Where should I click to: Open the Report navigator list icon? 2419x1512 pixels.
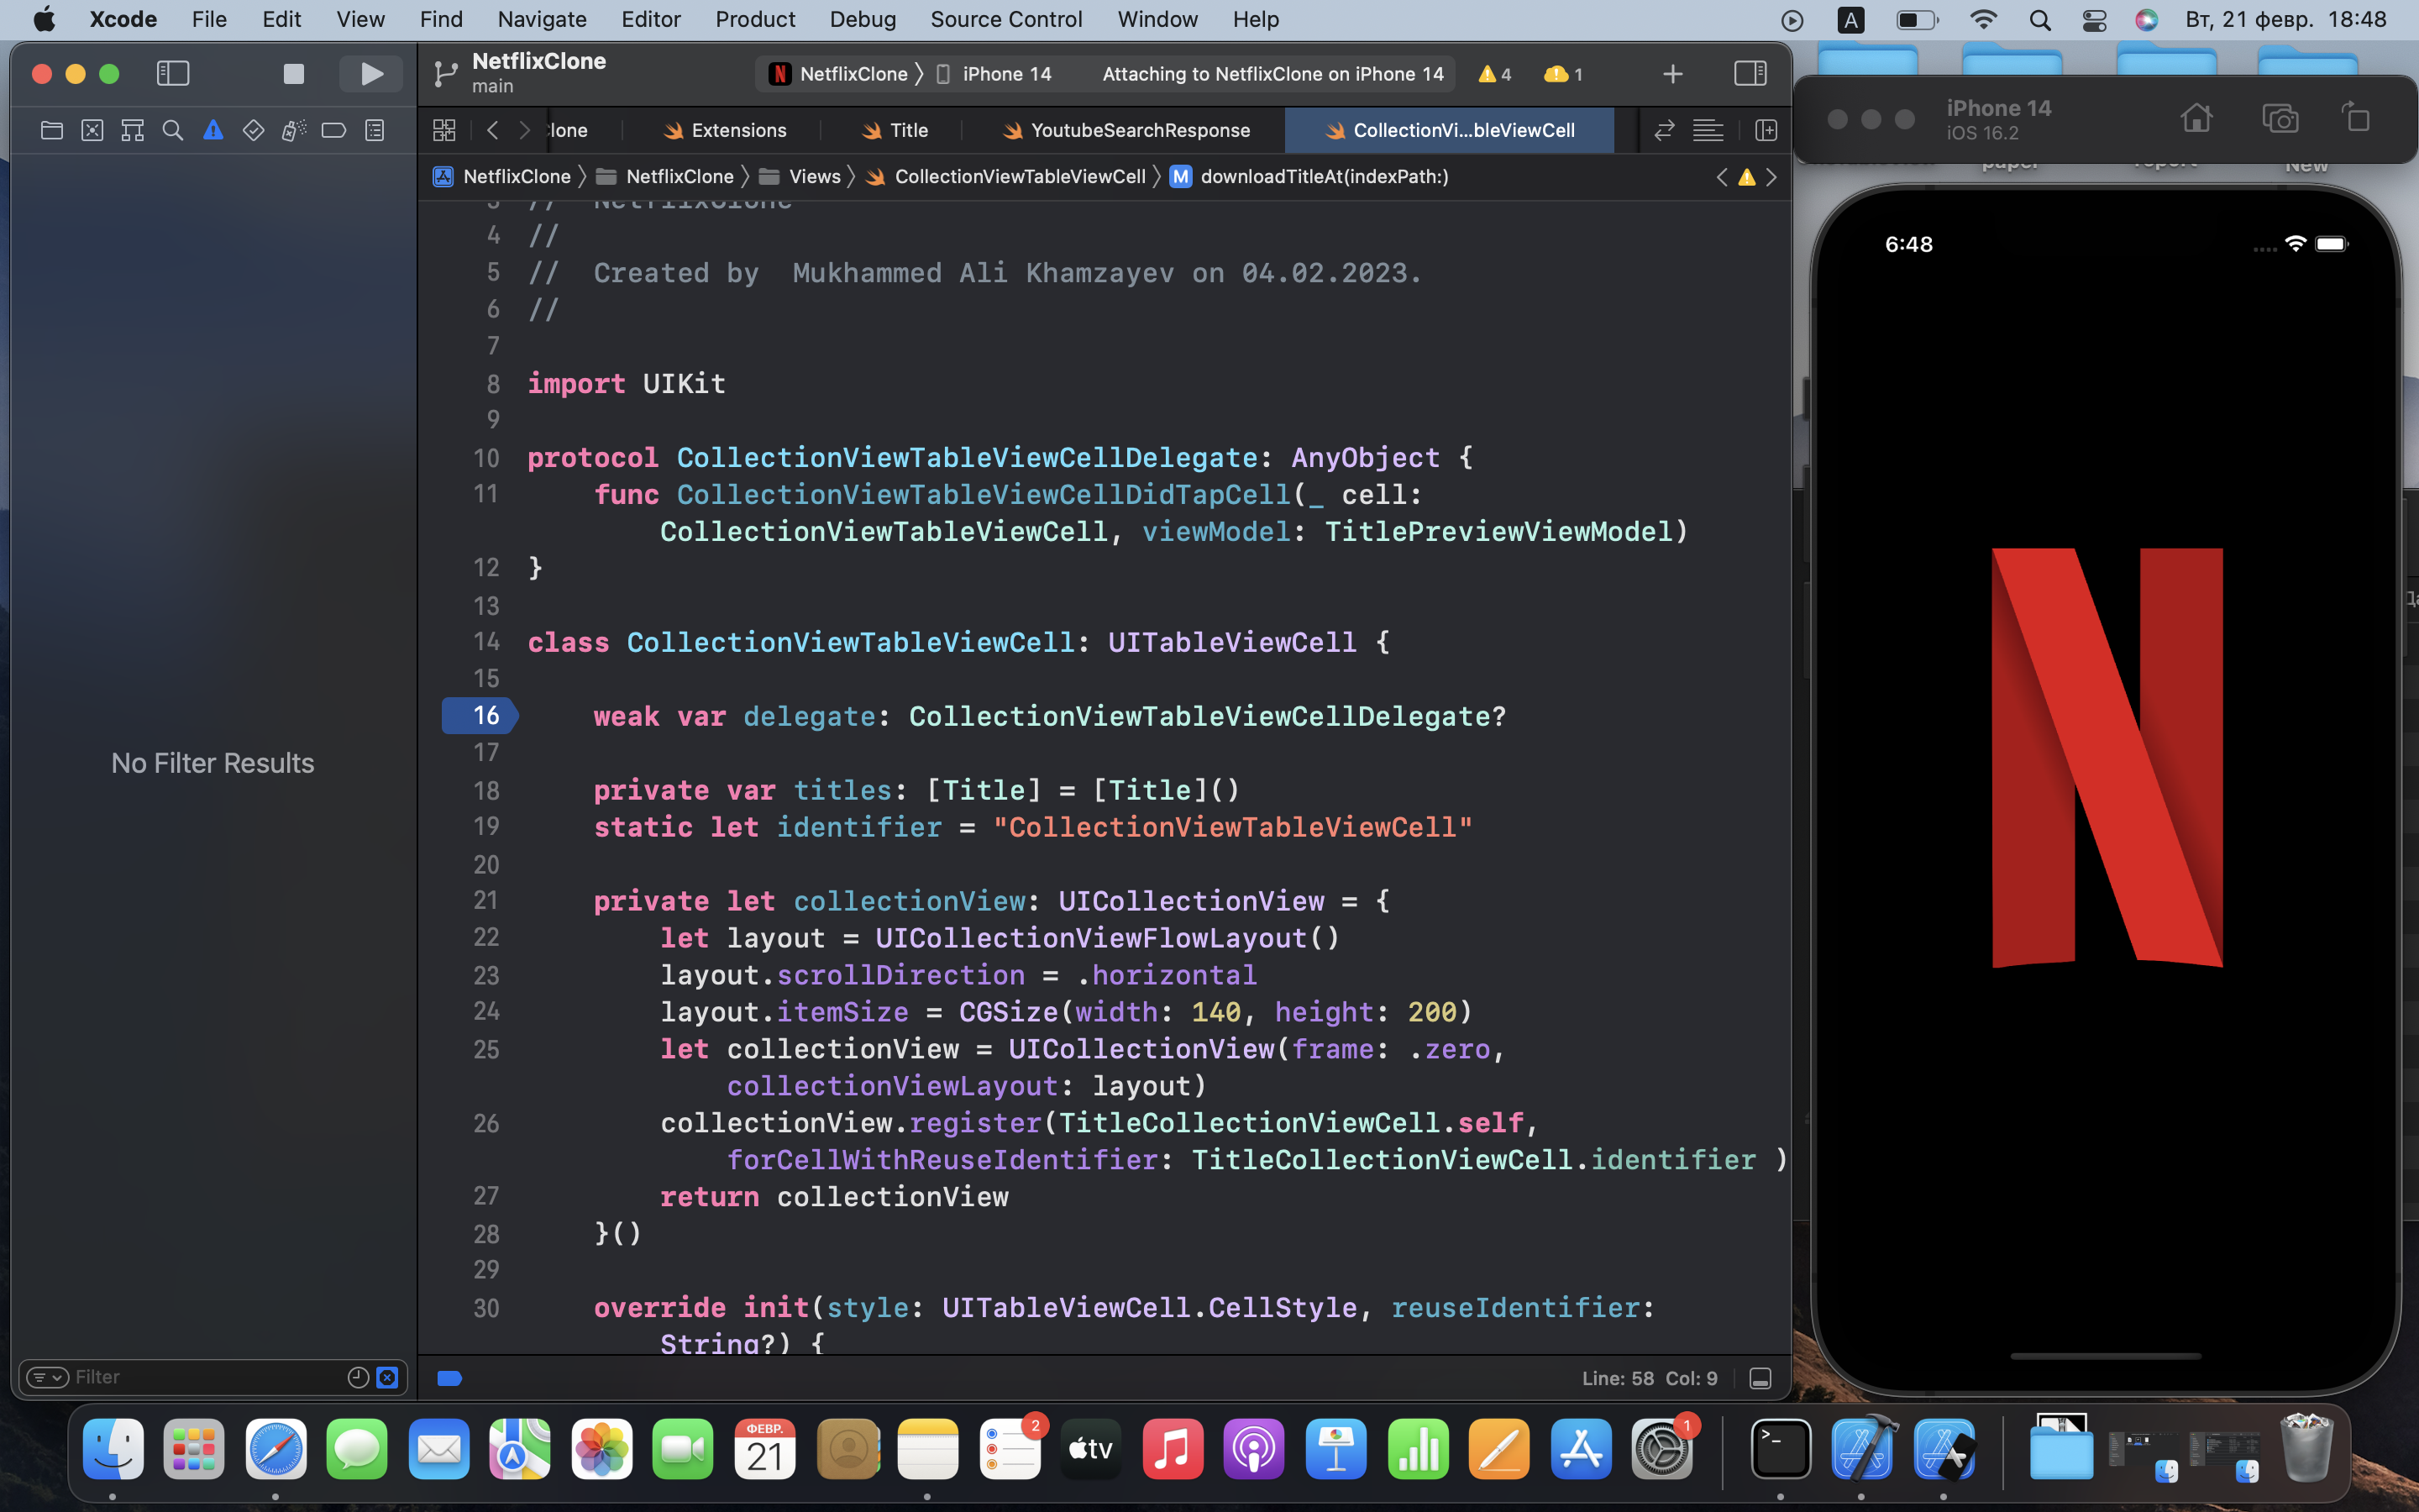click(373, 130)
